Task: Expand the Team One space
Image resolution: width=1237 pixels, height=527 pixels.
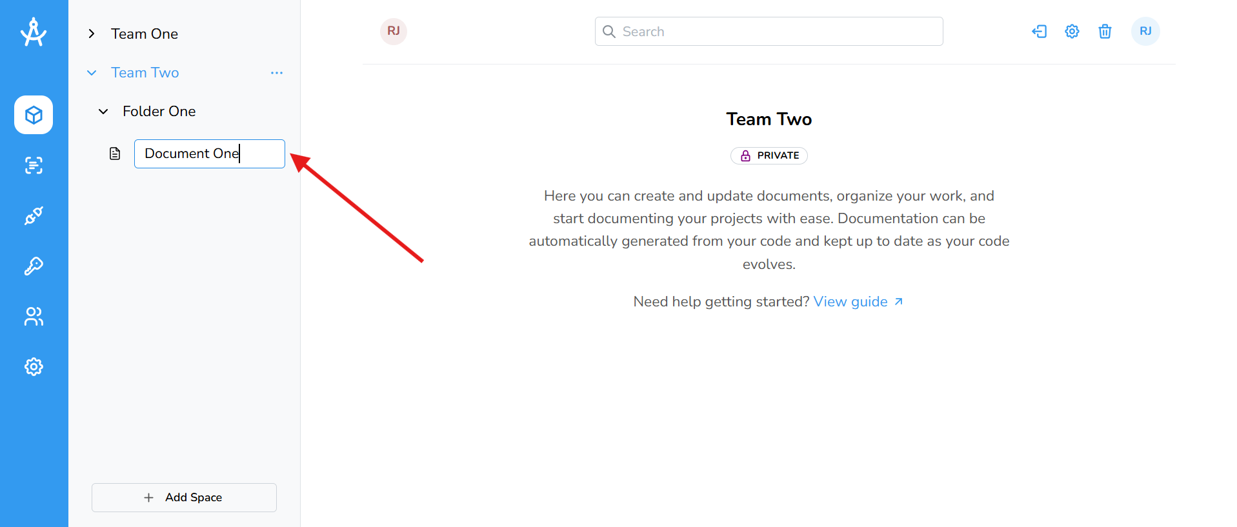Action: click(x=92, y=34)
